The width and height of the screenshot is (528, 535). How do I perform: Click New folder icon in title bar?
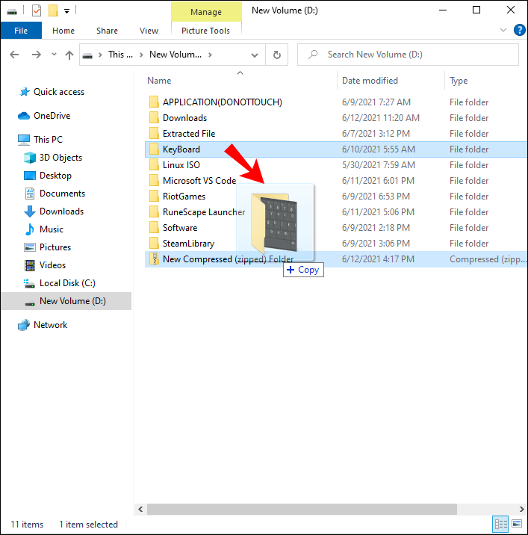coord(53,10)
